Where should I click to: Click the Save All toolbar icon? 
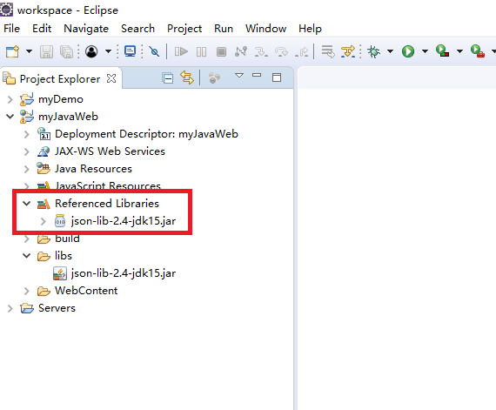[66, 51]
